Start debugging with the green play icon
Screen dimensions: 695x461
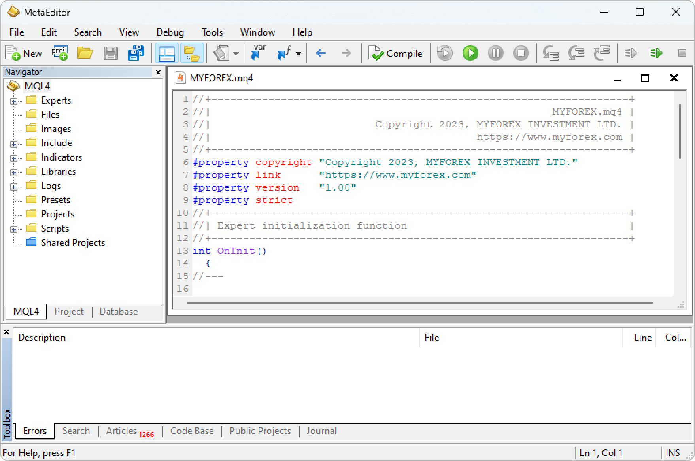470,53
